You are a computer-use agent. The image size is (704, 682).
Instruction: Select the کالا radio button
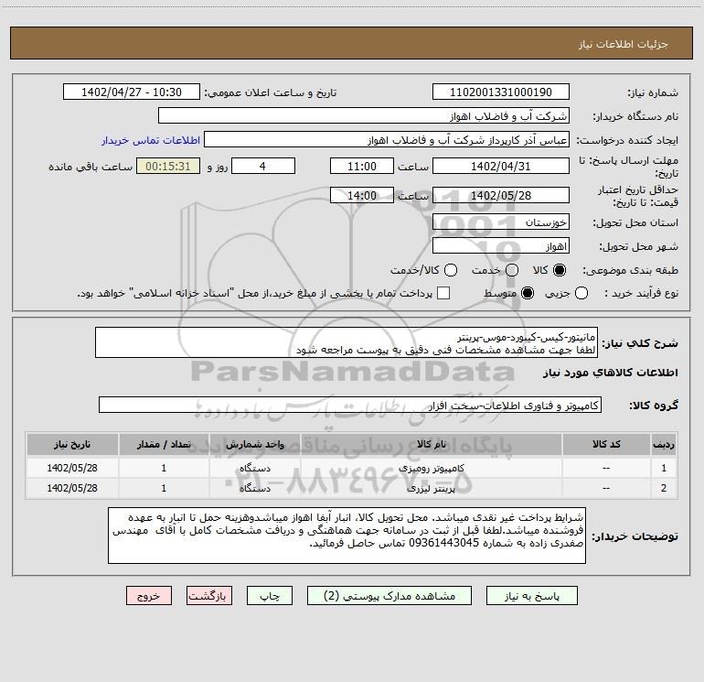click(x=560, y=270)
